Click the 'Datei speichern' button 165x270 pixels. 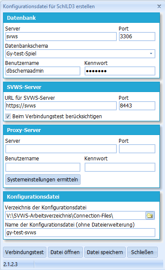point(105,252)
